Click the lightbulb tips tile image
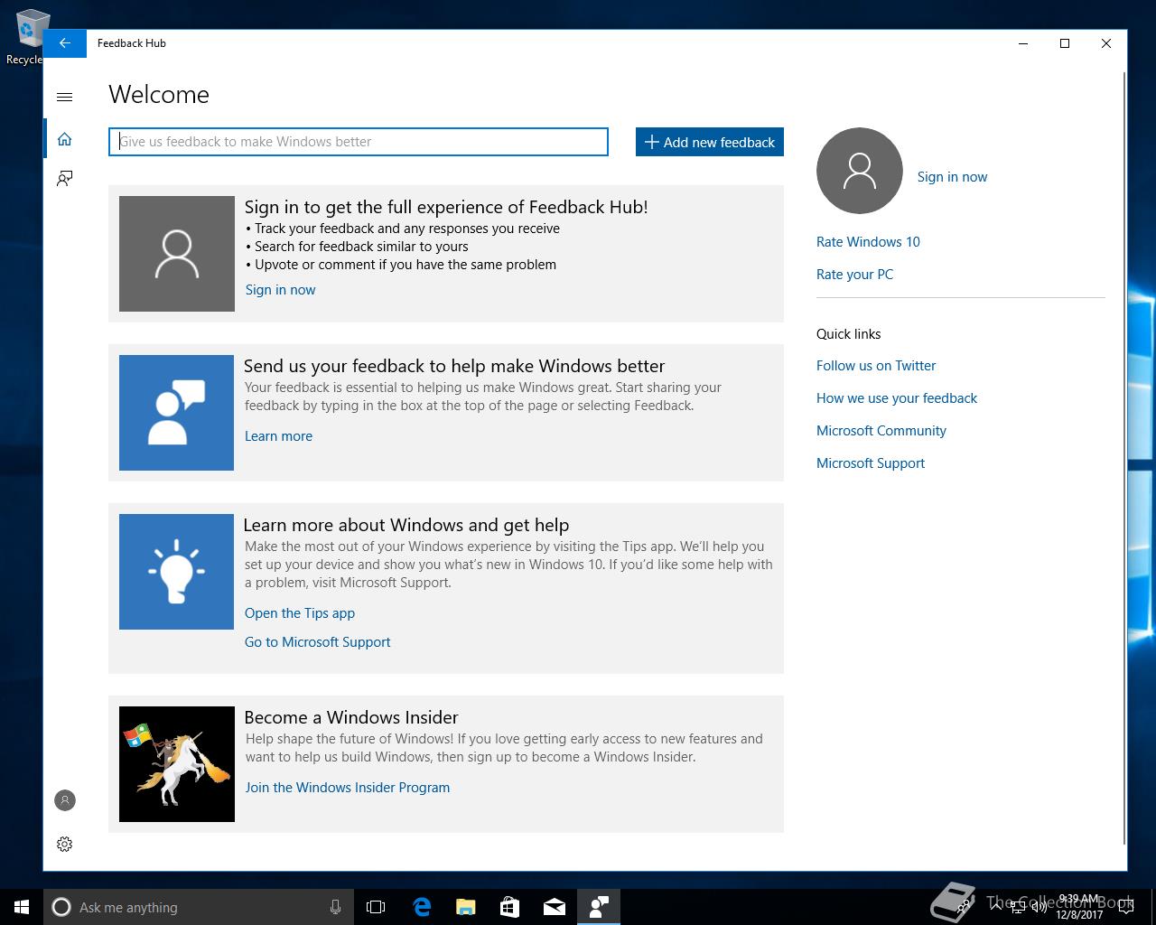 pyautogui.click(x=176, y=572)
